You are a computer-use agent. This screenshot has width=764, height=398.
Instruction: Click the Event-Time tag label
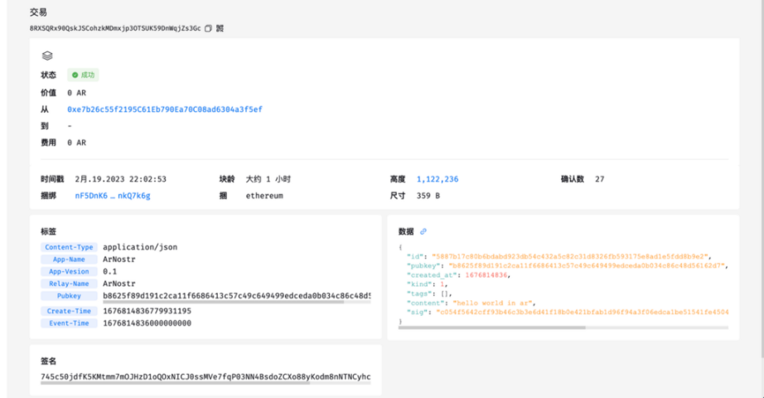click(69, 323)
